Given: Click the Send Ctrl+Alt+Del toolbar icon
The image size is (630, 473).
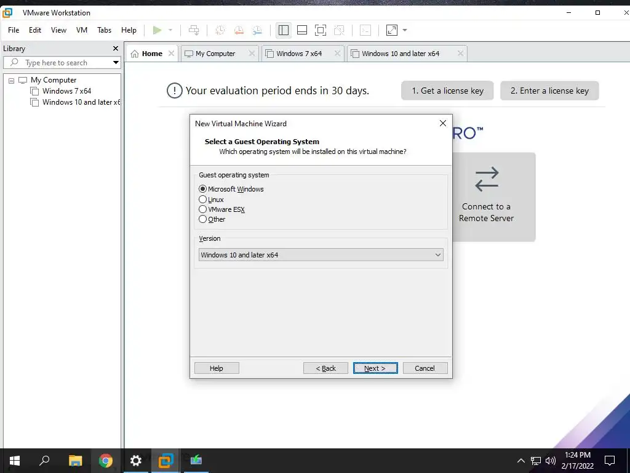Looking at the screenshot, I should [194, 30].
